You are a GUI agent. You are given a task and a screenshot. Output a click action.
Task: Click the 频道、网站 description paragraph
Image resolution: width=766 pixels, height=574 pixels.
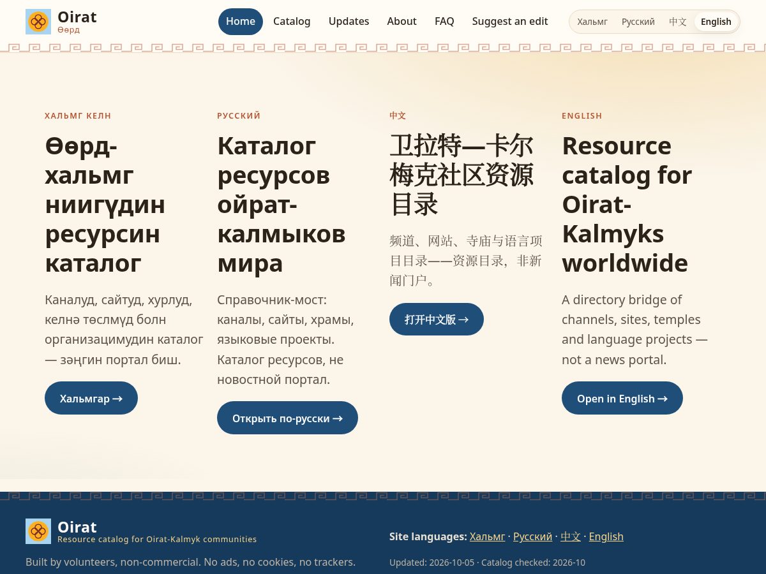pyautogui.click(x=466, y=260)
